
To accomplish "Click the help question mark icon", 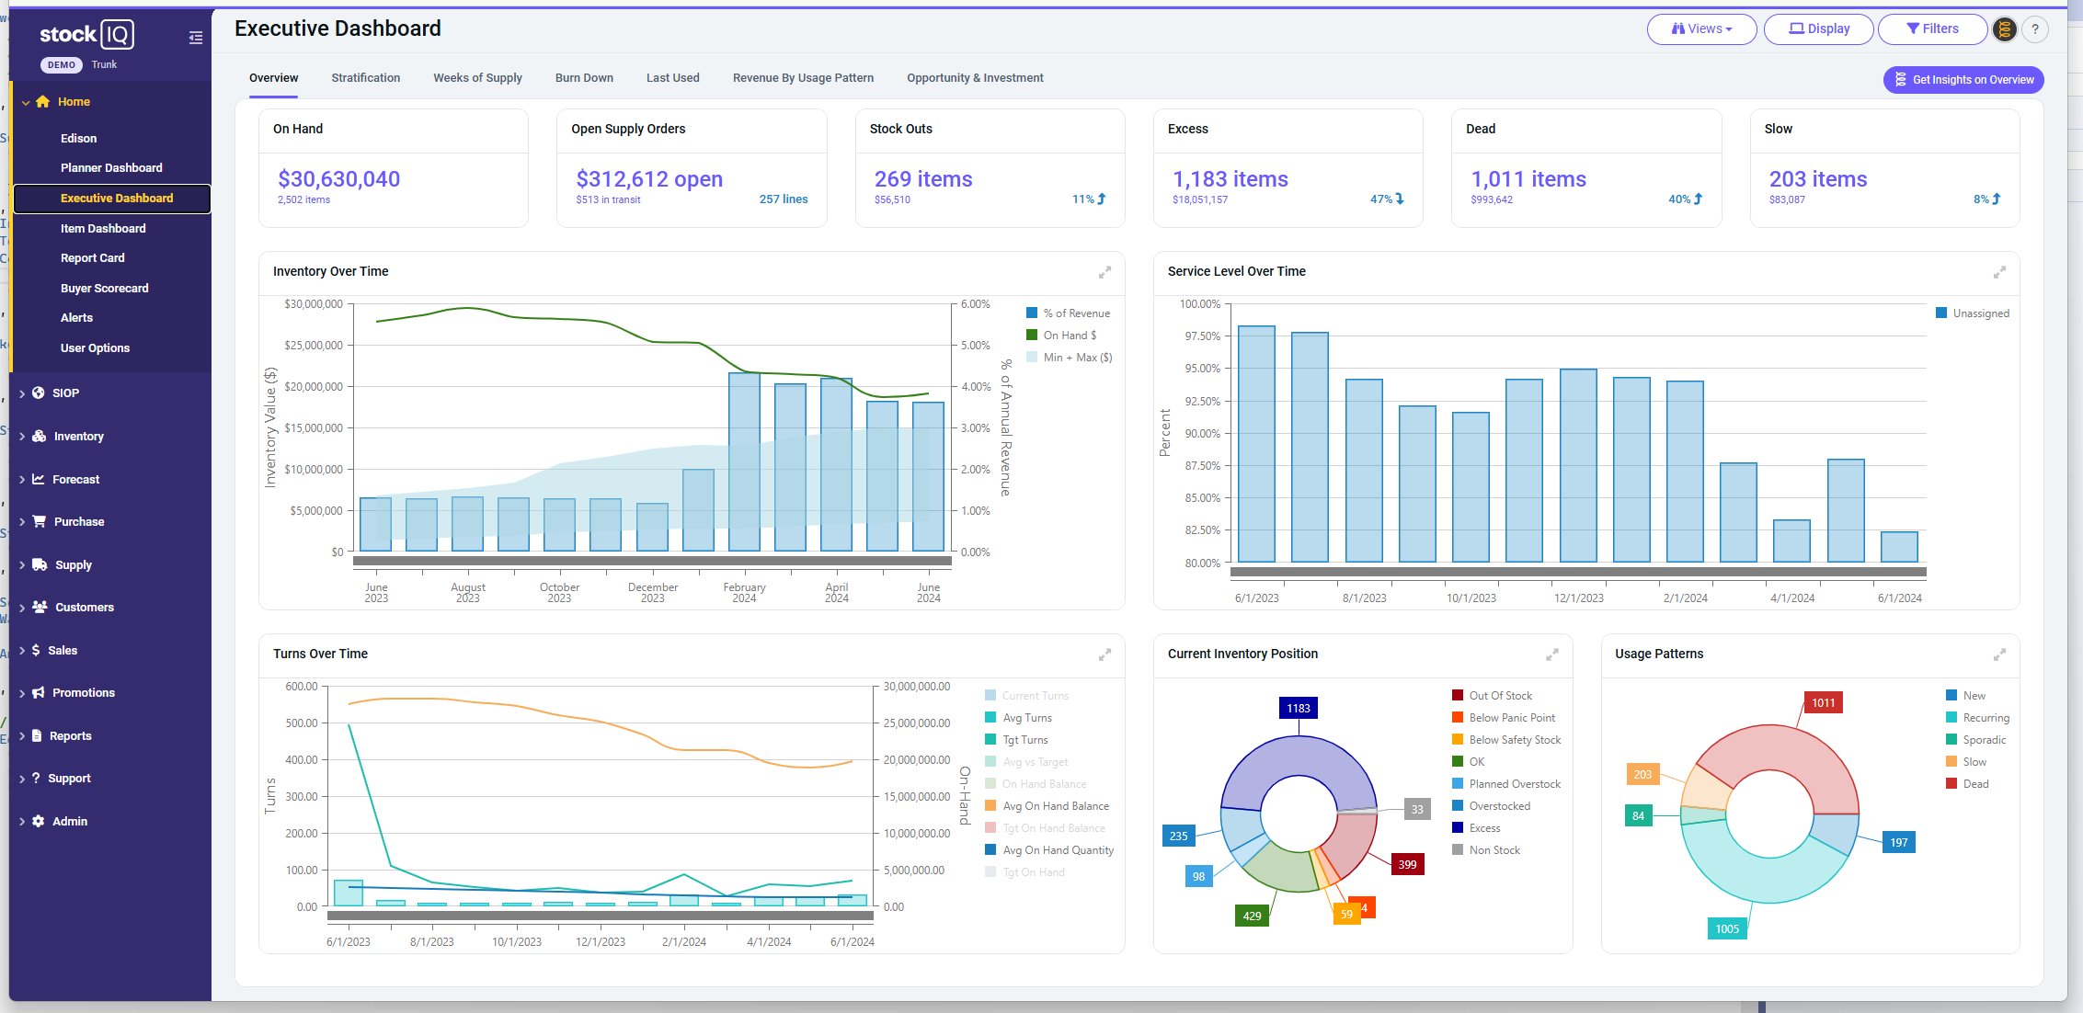I will (2035, 29).
